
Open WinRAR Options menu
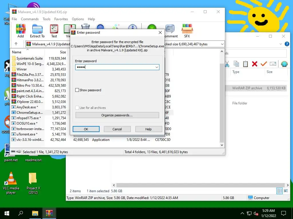pyautogui.click(x=78, y=19)
